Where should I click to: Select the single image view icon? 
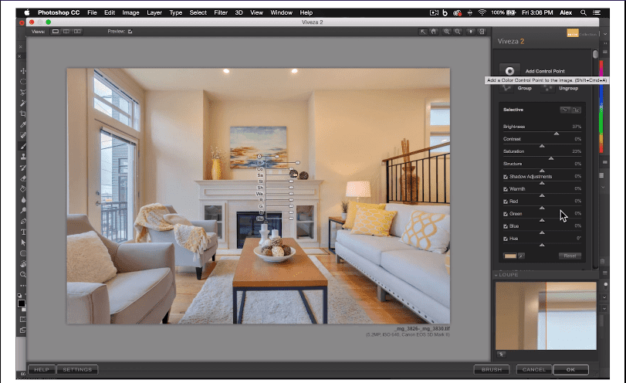tap(56, 32)
